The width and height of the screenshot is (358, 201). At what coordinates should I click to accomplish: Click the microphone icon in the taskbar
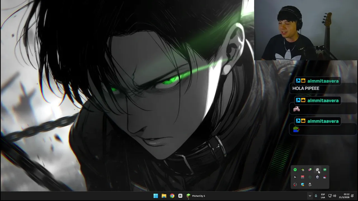(x=316, y=196)
